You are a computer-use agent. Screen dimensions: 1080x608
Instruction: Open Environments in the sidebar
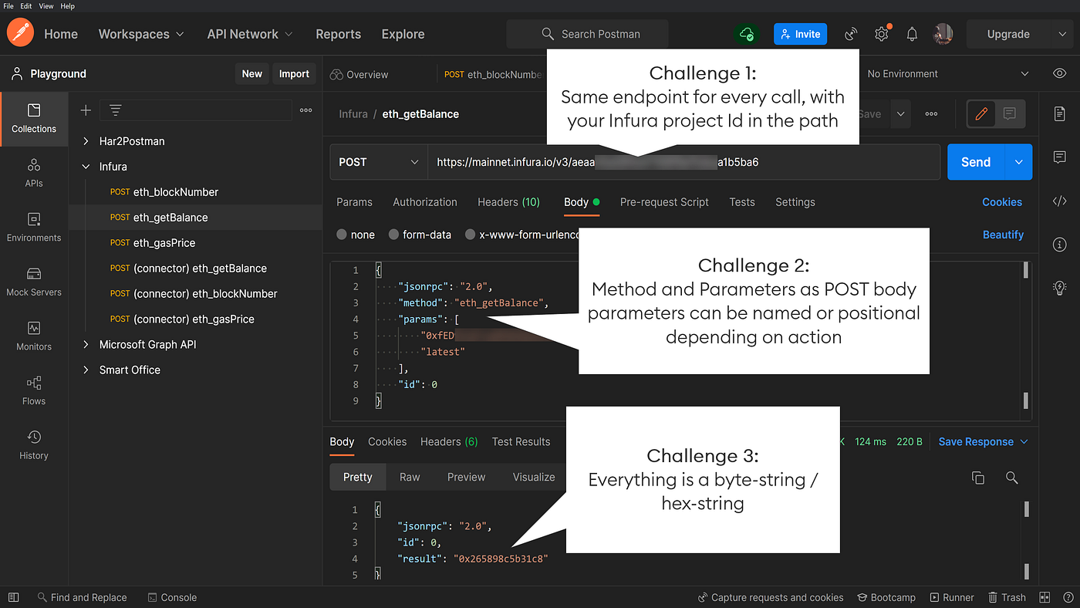coord(34,228)
